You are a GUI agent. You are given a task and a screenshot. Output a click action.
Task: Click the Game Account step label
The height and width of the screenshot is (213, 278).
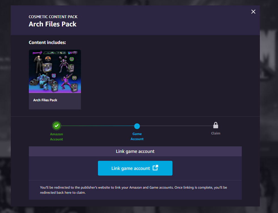click(137, 136)
